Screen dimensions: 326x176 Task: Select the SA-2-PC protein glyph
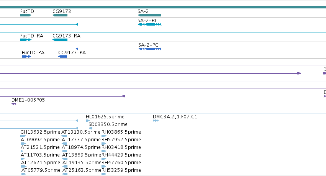(x=150, y=49)
